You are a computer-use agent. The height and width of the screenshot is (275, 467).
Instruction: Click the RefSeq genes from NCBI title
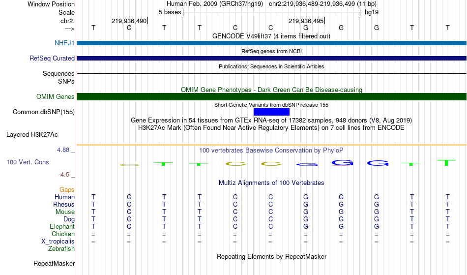click(271, 51)
